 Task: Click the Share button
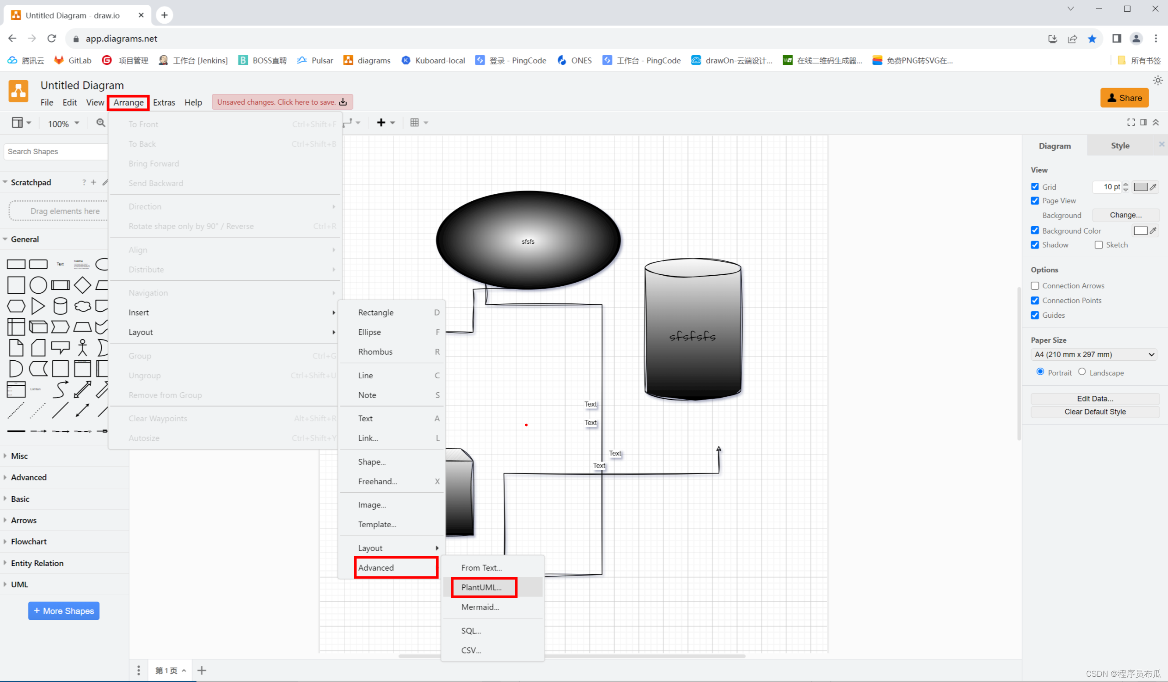coord(1125,96)
